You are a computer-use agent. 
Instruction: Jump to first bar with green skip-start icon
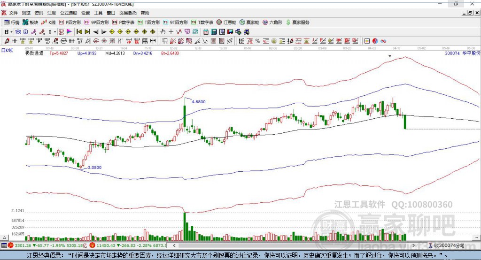(79, 32)
